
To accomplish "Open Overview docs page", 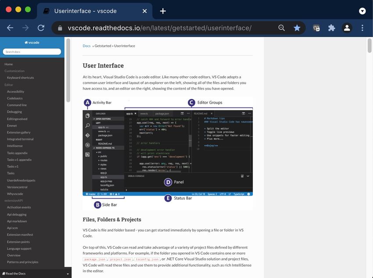I will point(14,255).
